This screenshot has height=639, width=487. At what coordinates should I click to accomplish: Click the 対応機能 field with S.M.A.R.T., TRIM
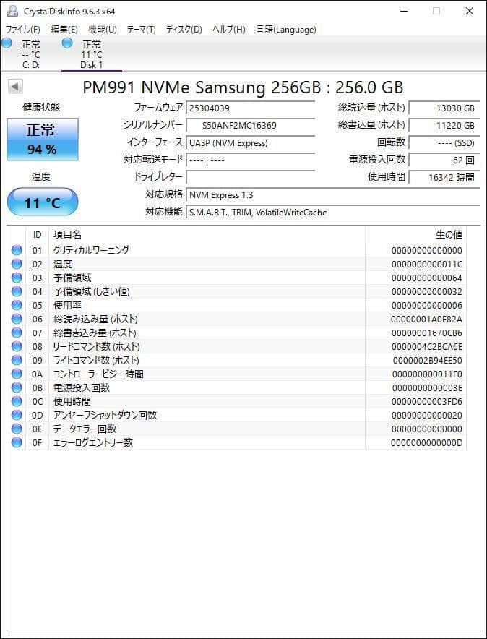(x=332, y=212)
